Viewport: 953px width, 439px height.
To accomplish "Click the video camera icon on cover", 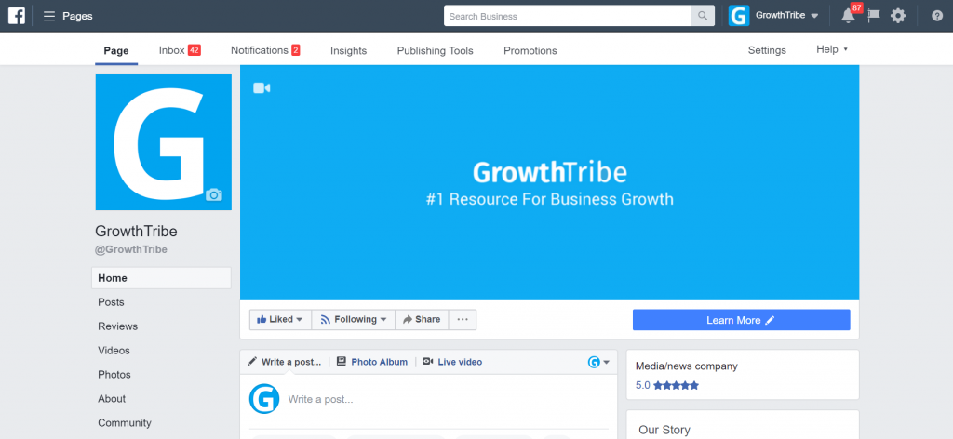I will click(x=262, y=87).
